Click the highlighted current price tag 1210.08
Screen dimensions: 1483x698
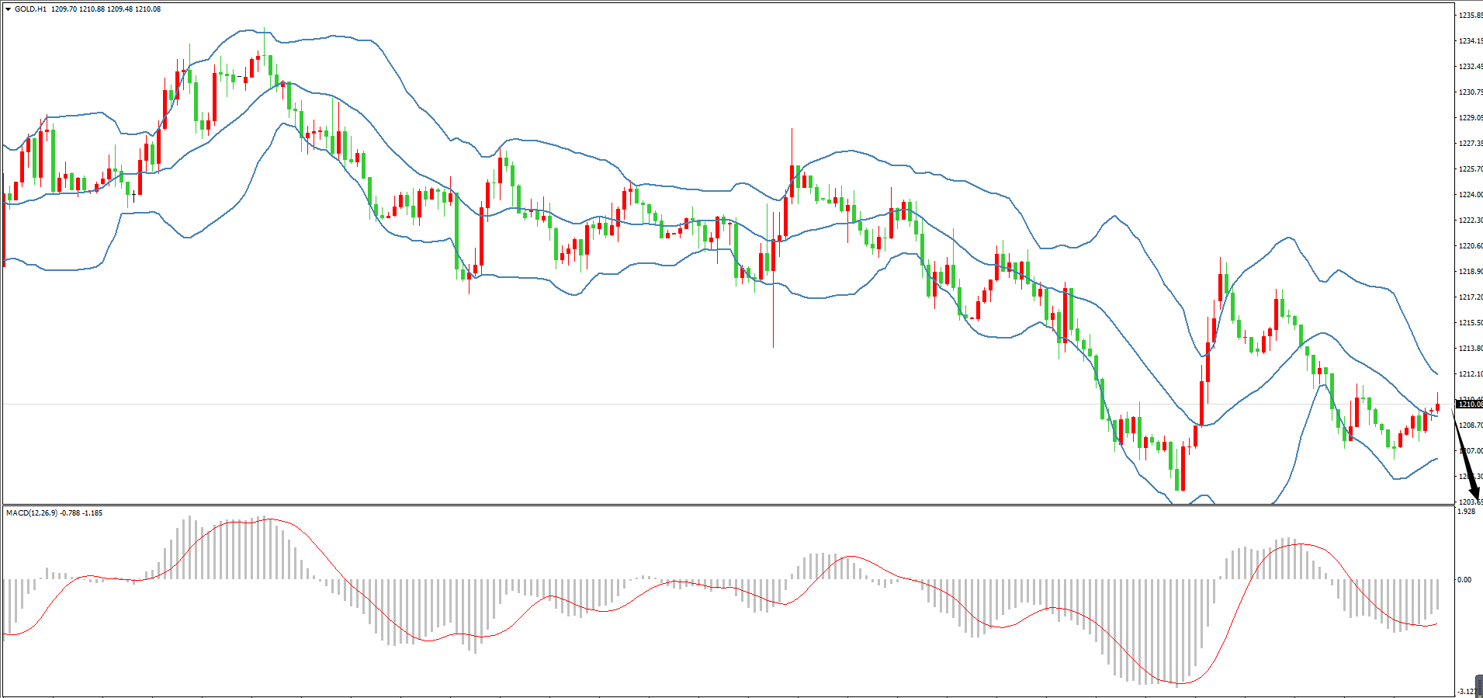1469,404
